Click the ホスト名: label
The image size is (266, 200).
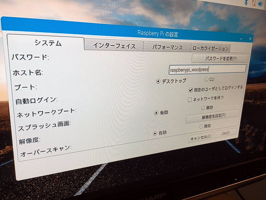tap(28, 72)
